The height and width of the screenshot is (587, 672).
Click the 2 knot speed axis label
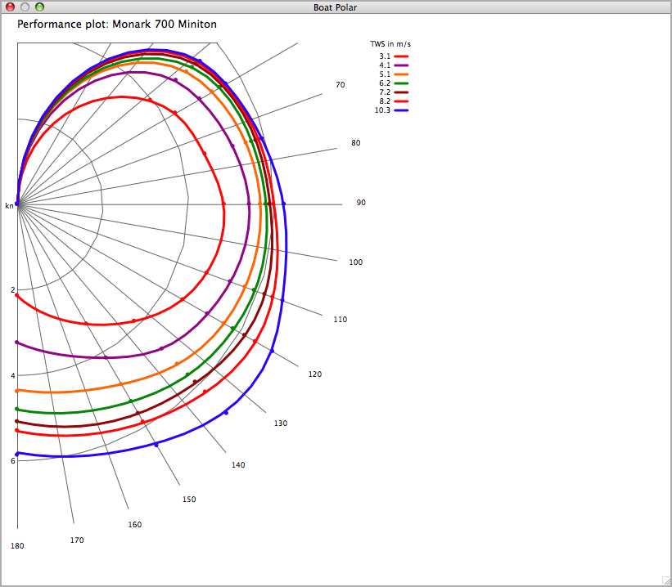(13, 290)
